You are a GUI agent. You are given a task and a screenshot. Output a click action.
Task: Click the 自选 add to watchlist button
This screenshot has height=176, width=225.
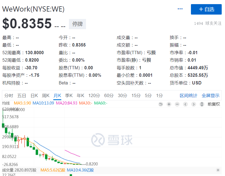tap(206, 9)
